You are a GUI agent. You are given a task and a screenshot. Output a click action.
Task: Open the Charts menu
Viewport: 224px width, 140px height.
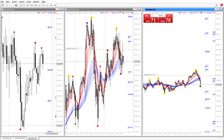coord(22,2)
